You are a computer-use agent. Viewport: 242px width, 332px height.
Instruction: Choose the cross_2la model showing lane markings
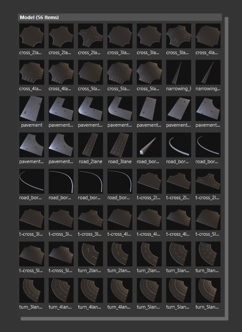90,36
